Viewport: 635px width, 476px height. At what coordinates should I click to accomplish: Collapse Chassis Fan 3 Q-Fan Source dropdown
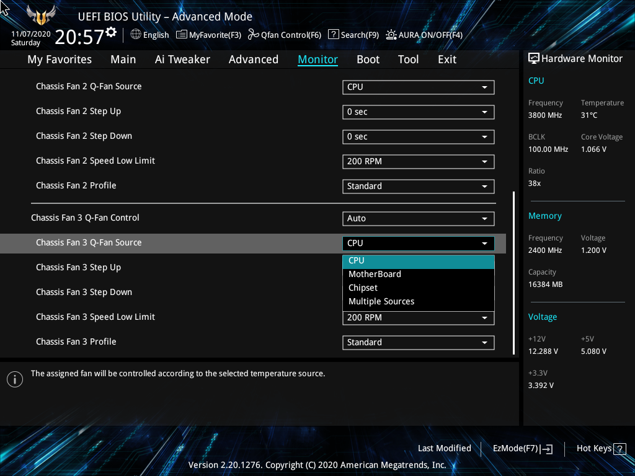pyautogui.click(x=419, y=243)
